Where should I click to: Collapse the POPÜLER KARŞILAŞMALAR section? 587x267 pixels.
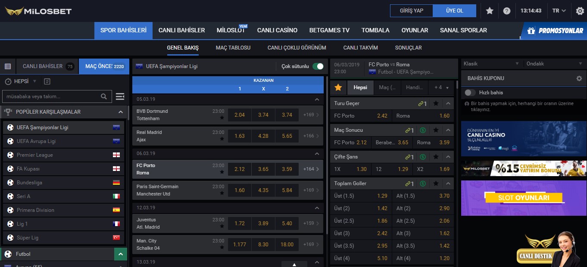[121, 112]
